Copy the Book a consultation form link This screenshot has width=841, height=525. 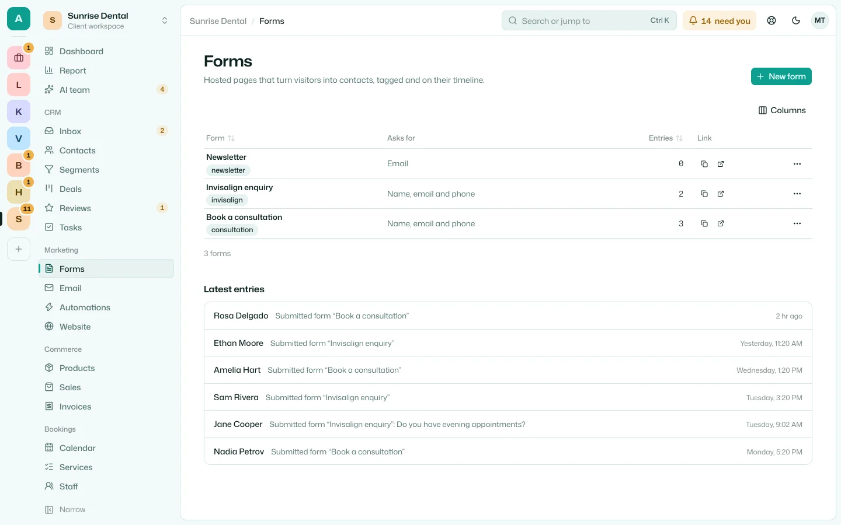[x=704, y=223]
